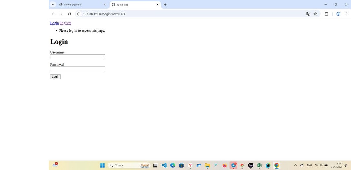Image resolution: width=351 pixels, height=170 pixels.
Task: Open Firefox from taskbar
Action: pyautogui.click(x=225, y=165)
